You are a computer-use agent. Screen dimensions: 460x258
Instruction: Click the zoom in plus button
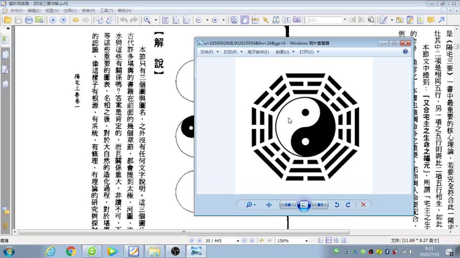click(x=215, y=20)
